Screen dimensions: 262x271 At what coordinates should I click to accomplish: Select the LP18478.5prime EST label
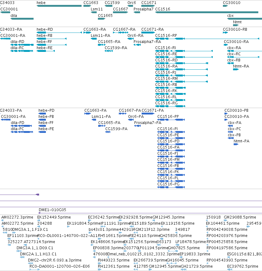point(191,242)
